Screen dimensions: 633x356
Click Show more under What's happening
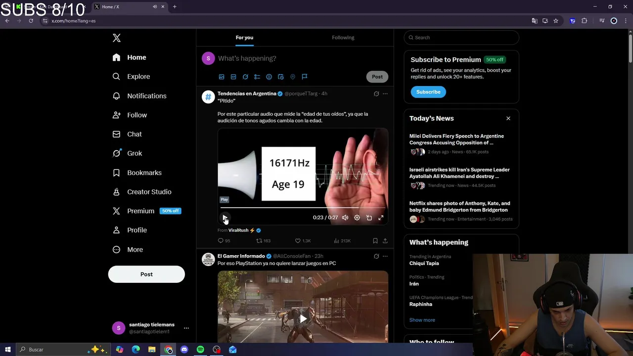click(x=422, y=320)
